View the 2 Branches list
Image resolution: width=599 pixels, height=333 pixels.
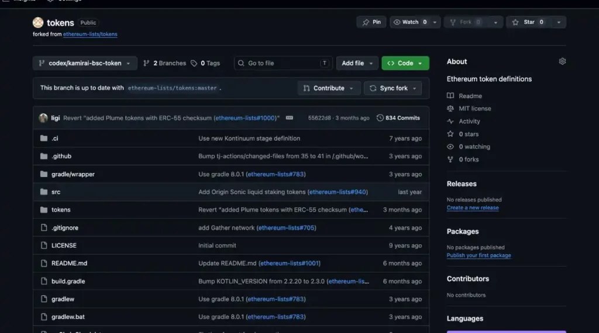click(x=164, y=63)
